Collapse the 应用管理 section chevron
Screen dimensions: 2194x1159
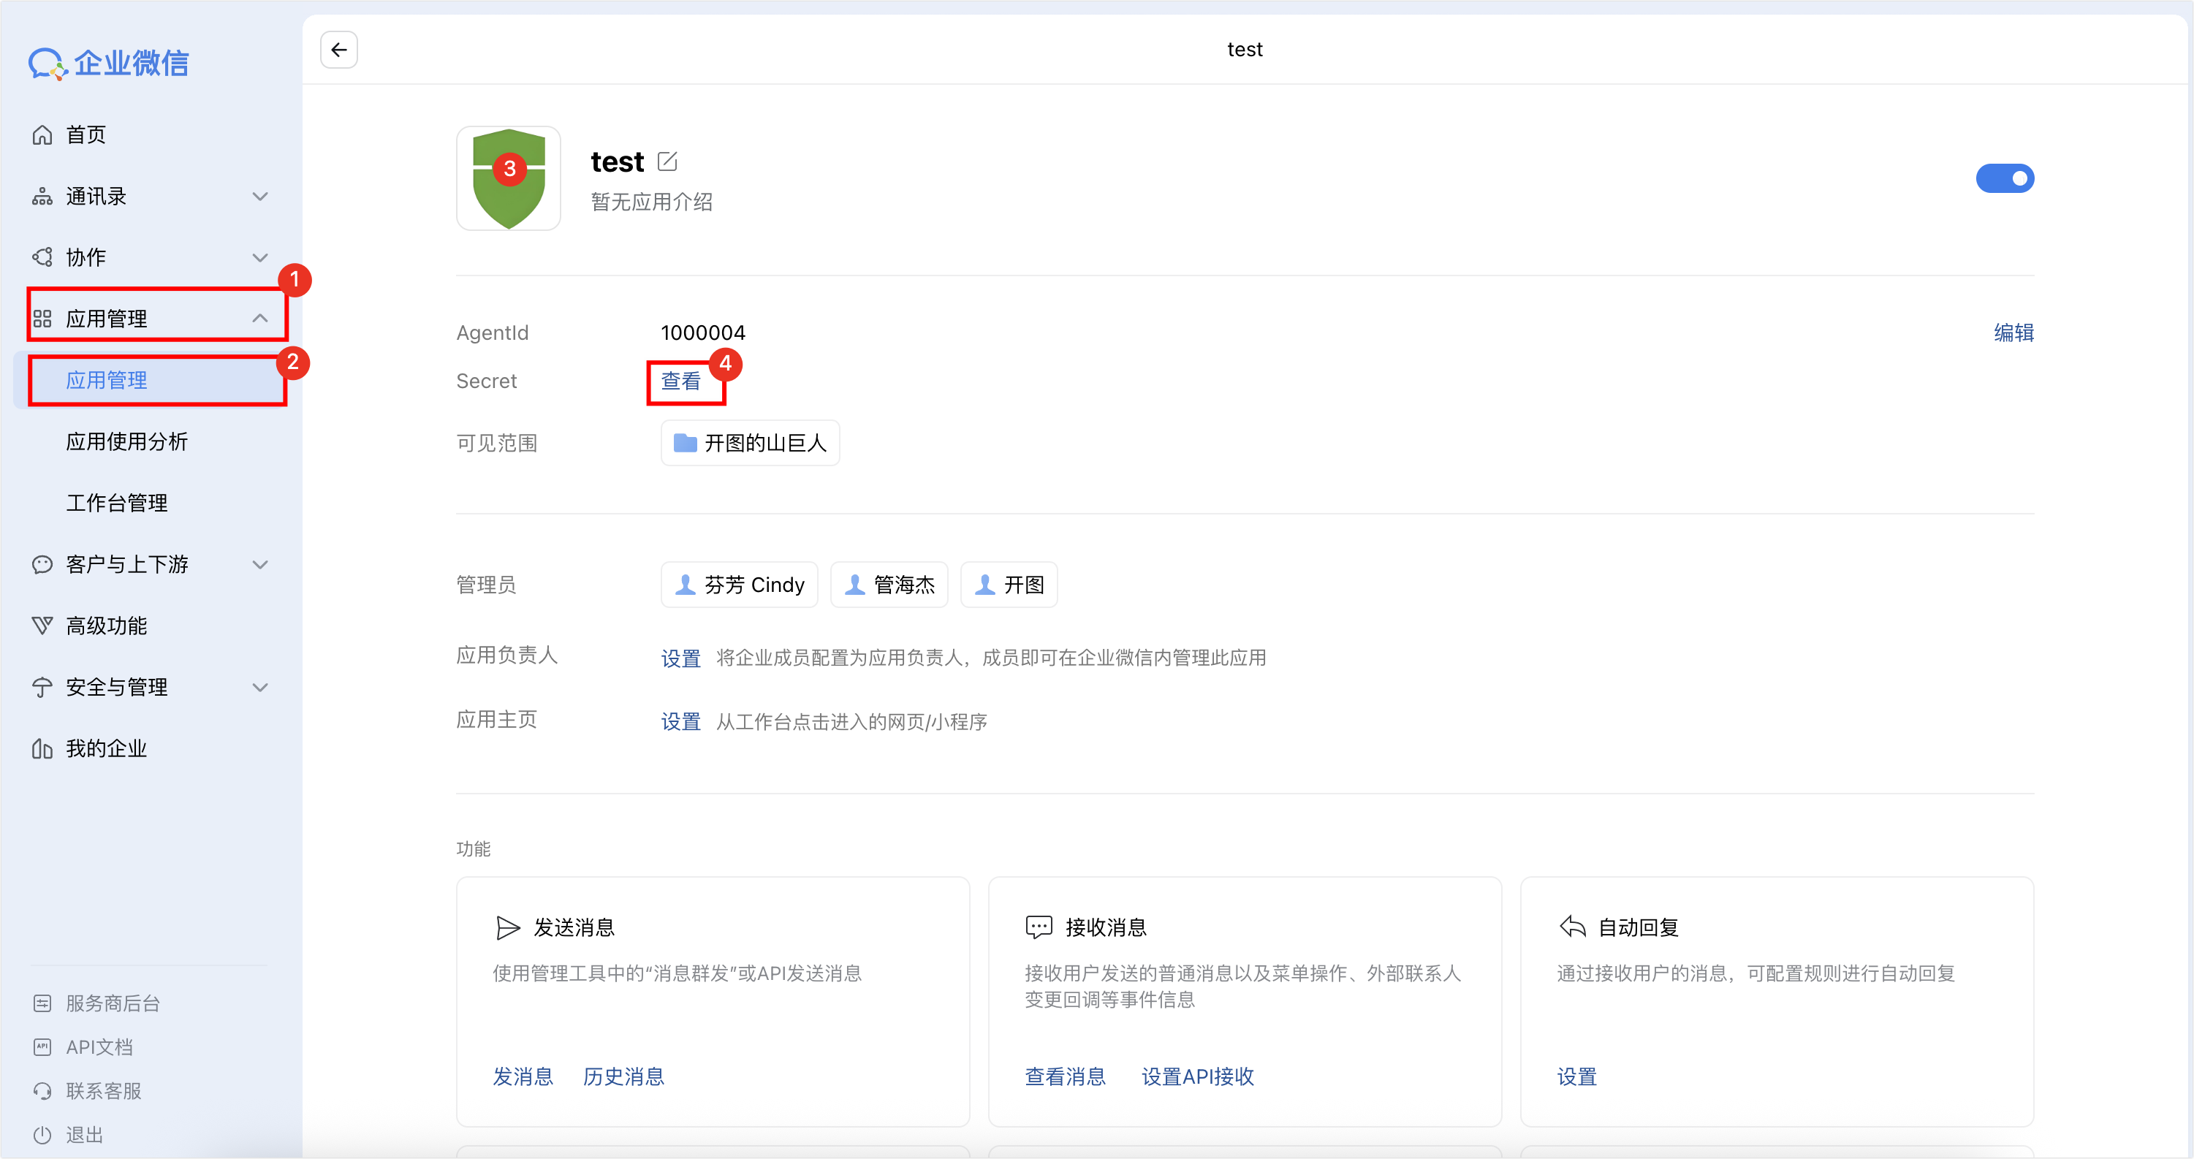pyautogui.click(x=259, y=319)
